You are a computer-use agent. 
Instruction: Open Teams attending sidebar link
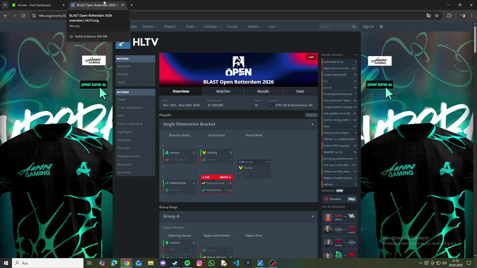click(x=130, y=124)
